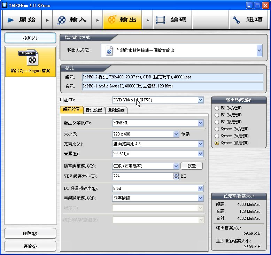Screen dimensions: 271x255
Task: Expand the 輸出方式 output method dropdown
Action: [259, 51]
